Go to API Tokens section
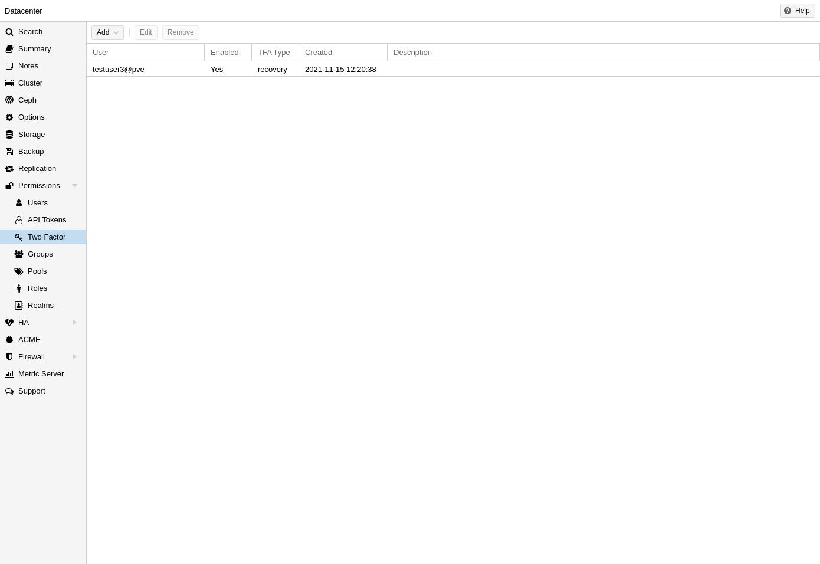 point(47,220)
